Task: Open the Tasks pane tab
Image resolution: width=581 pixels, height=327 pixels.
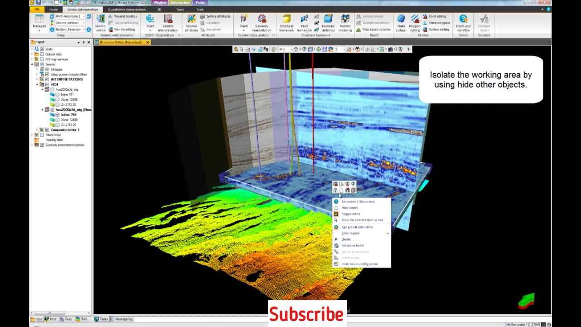Action: 102,319
